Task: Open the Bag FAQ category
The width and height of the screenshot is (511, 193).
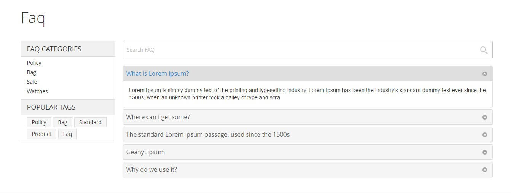Action: point(32,72)
